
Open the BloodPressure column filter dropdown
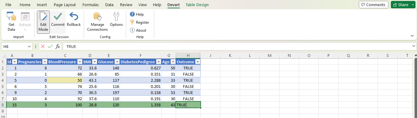[79, 62]
